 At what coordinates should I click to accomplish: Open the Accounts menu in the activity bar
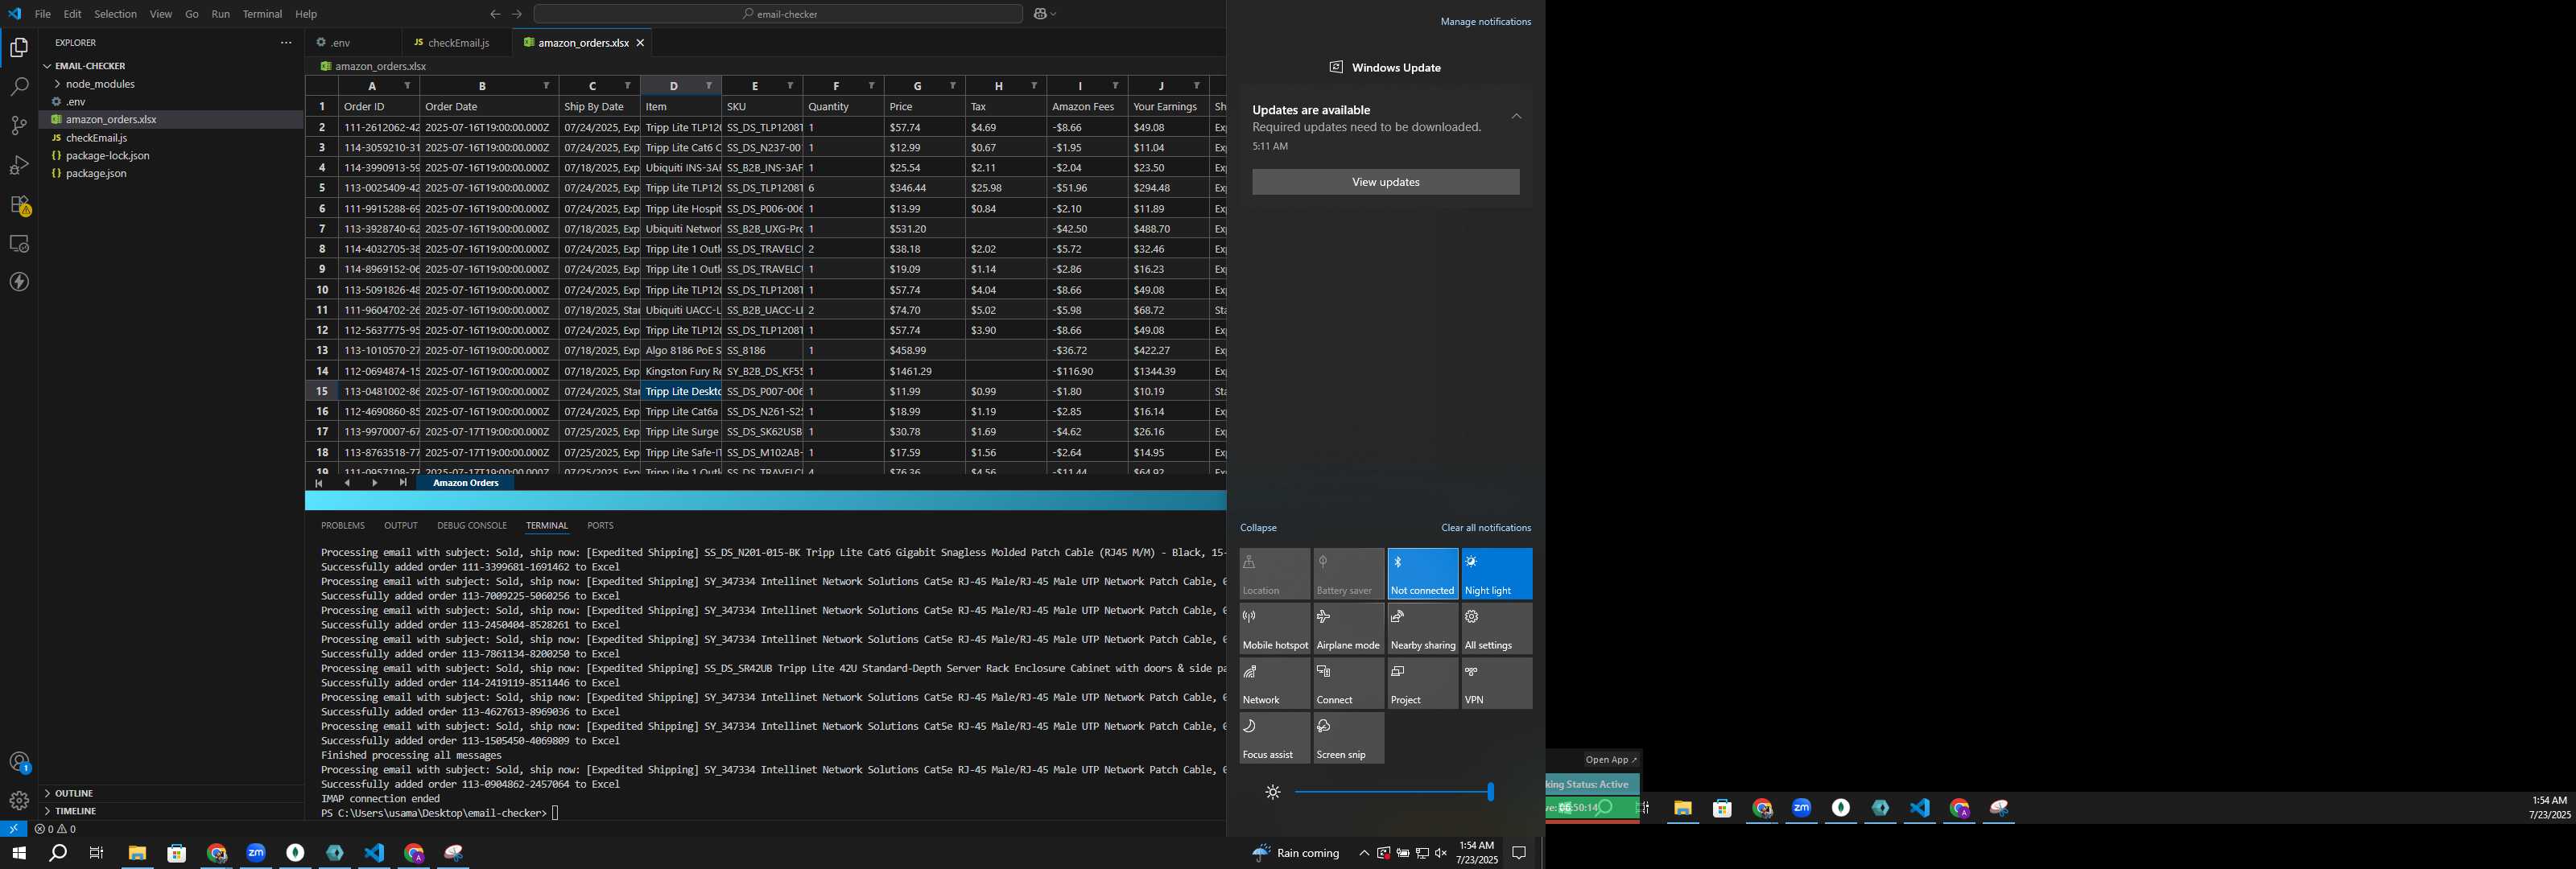pos(19,762)
